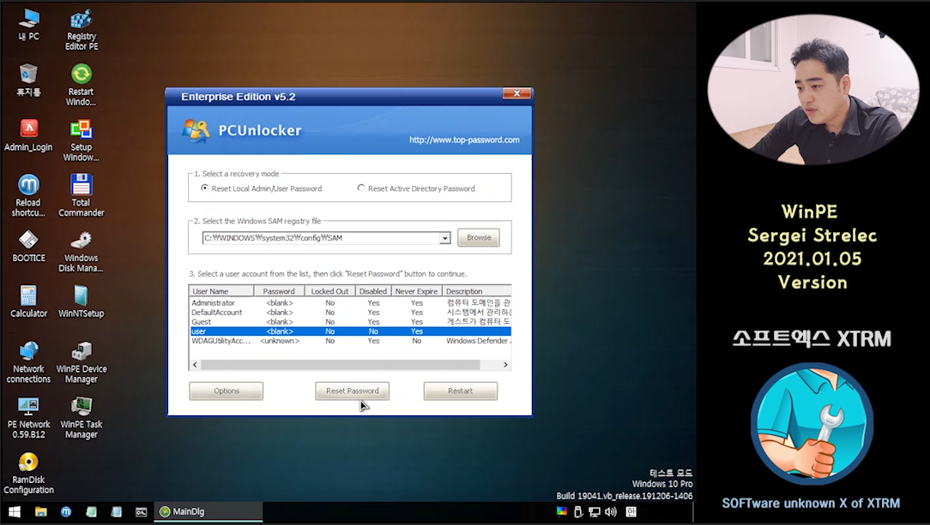Select Reset Local Admin/User Password mode
Screen dimensions: 930x525
pyautogui.click(x=262, y=188)
